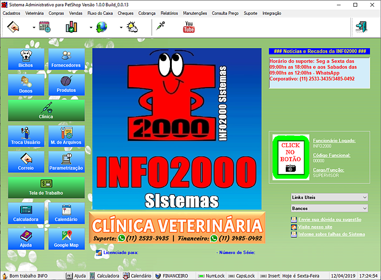Click the Licenciado para icon
Screen dimensions: 381x280
coord(99,253)
